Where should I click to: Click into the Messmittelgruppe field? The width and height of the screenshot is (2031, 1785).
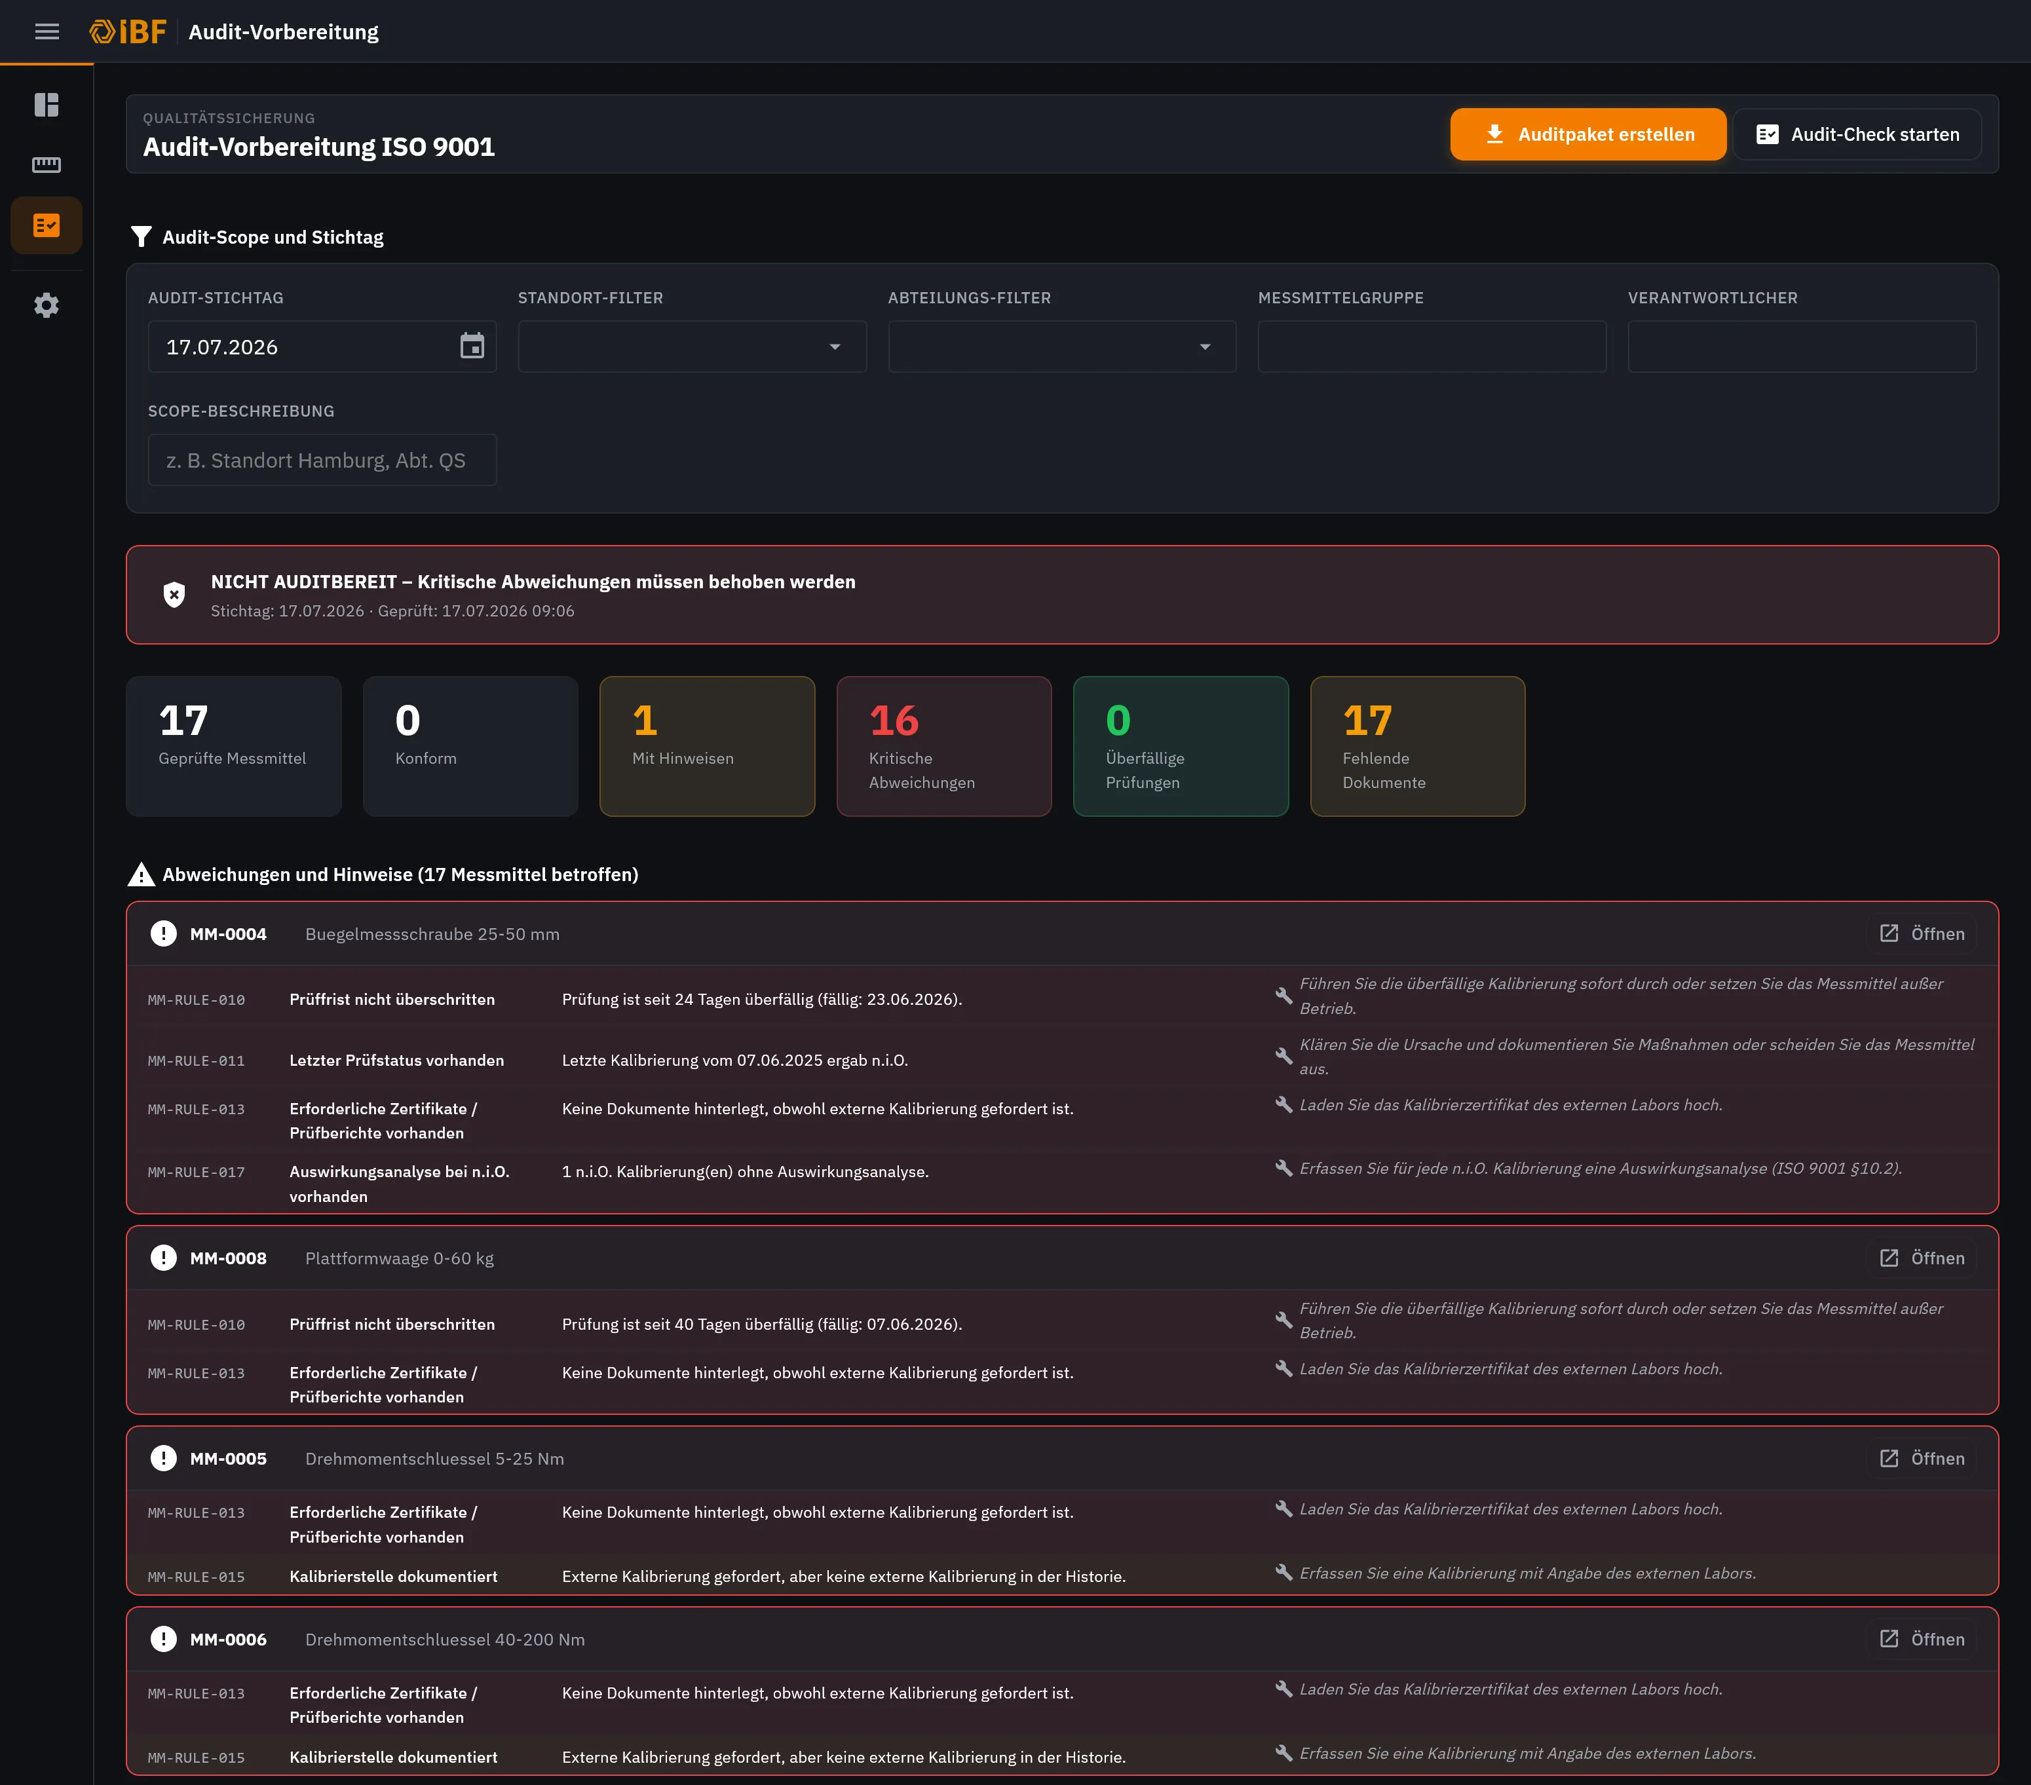(1432, 347)
